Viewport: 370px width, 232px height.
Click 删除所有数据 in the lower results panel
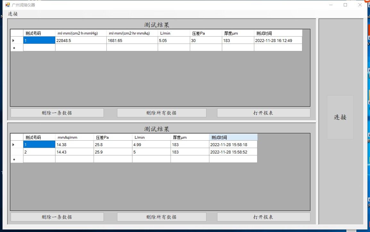(x=161, y=217)
